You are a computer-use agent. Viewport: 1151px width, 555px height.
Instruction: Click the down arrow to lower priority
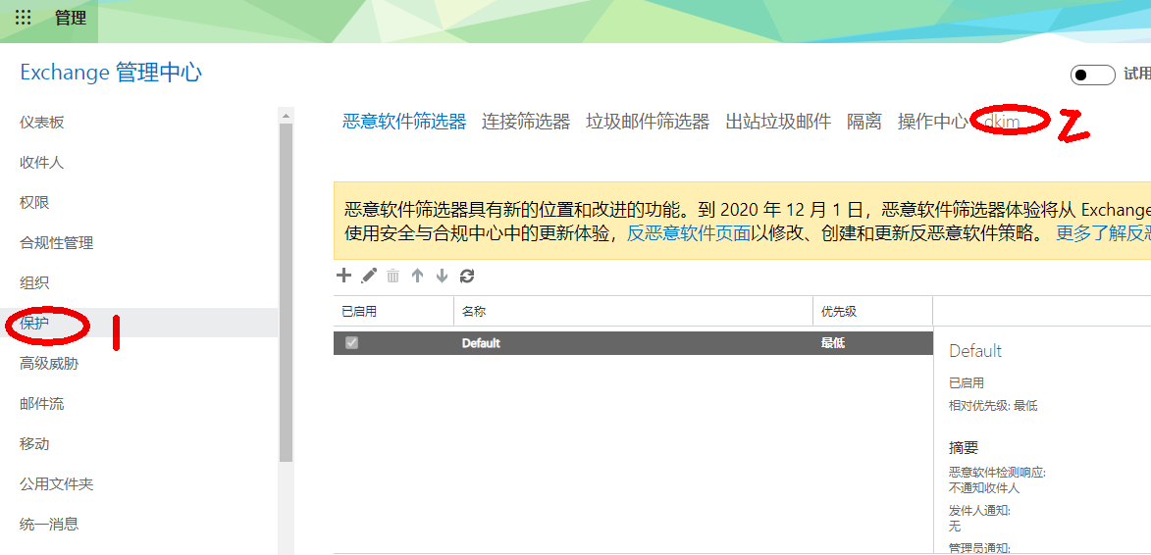pyautogui.click(x=442, y=276)
